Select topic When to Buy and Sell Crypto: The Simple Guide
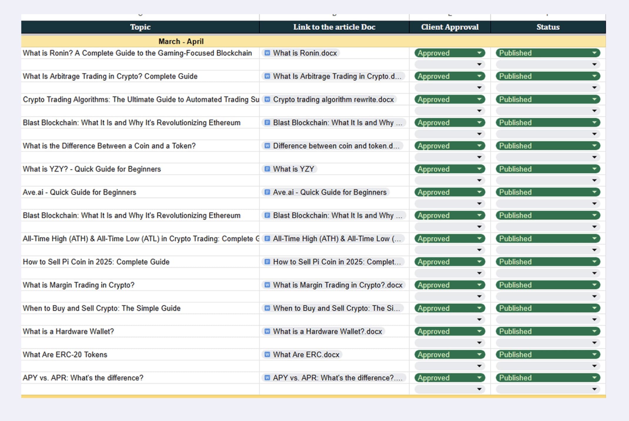This screenshot has width=629, height=421. tap(140, 308)
